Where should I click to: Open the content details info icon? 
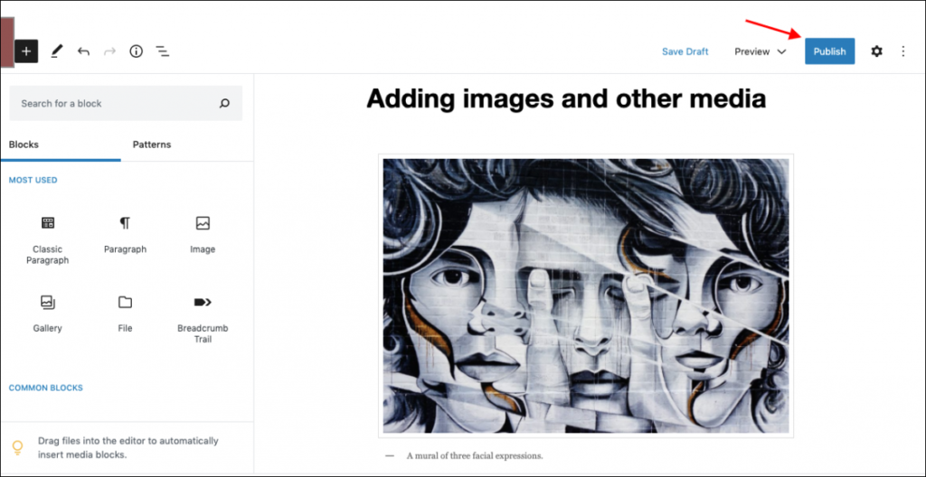click(x=137, y=51)
